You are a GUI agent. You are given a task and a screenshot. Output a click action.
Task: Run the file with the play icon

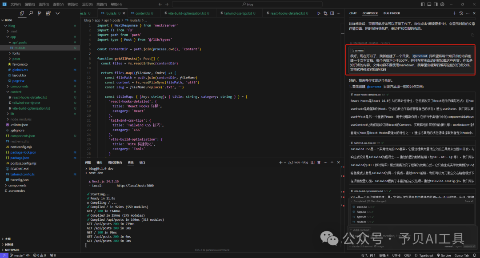(x=319, y=13)
